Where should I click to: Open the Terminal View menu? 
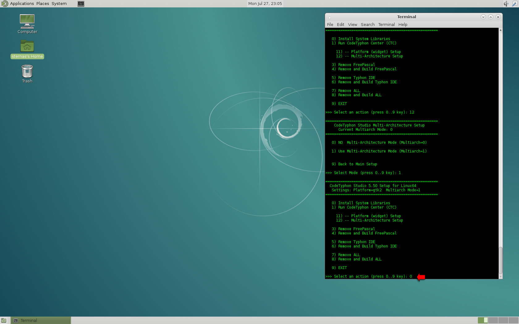352,24
